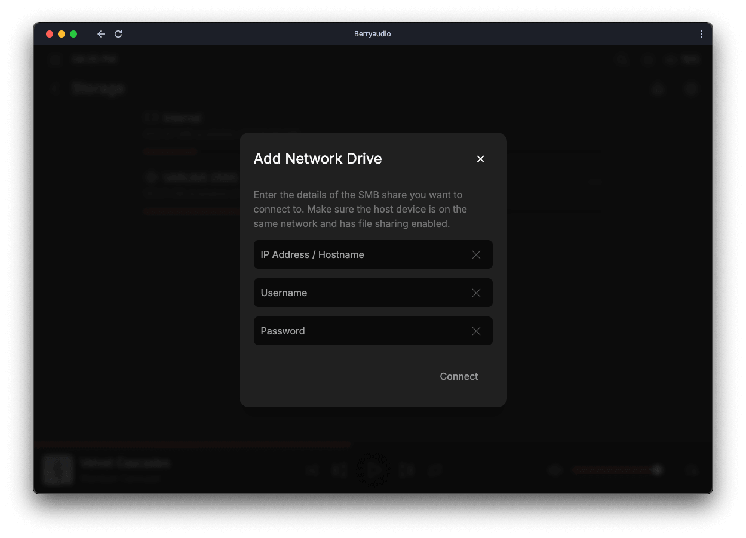Screen dimensions: 746x538
Task: Skip to the next track
Action: [407, 471]
